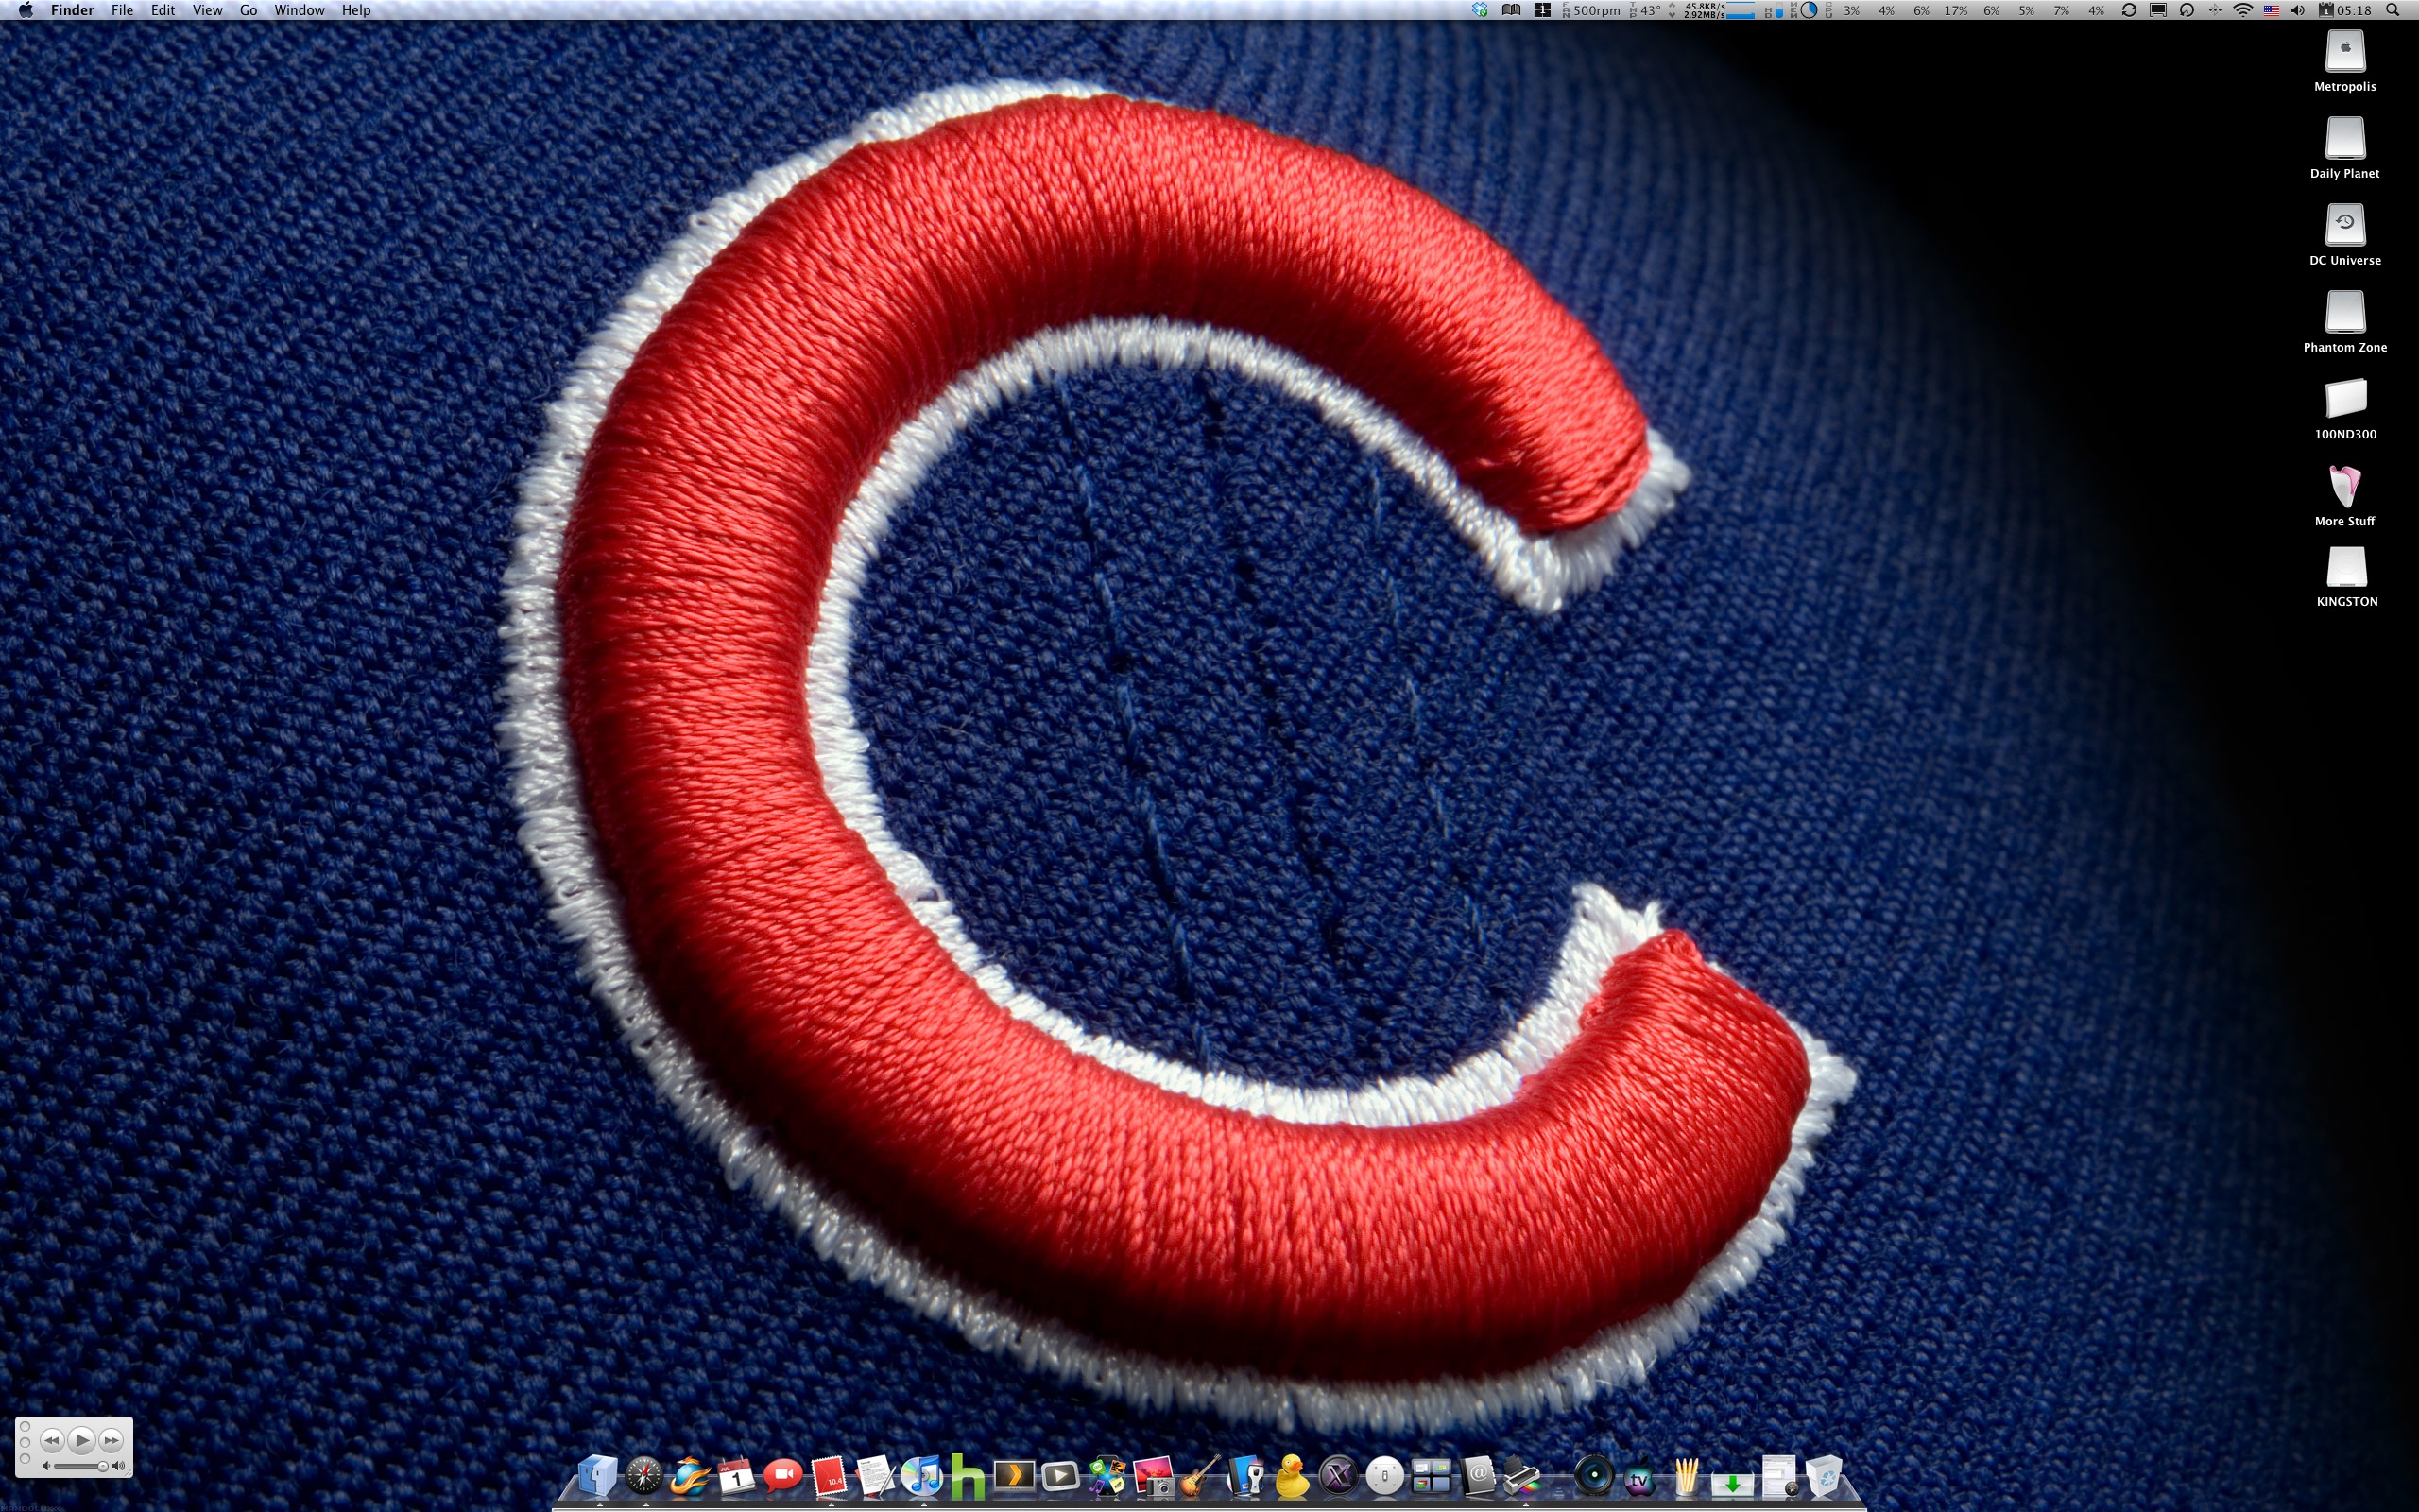Open Safari from the dock
Image resolution: width=2419 pixels, height=1512 pixels.
coord(643,1476)
